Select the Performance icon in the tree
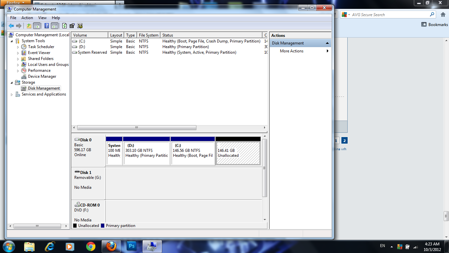The height and width of the screenshot is (253, 449). [x=24, y=70]
